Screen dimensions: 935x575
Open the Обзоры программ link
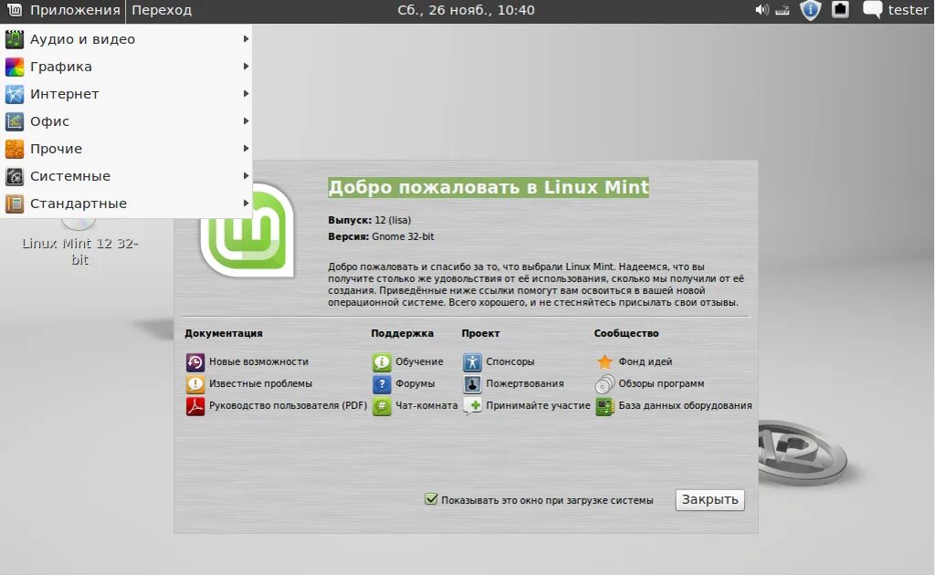pos(661,383)
